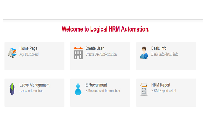Click the My Dashboard subtitle text
Image resolution: width=205 pixels, height=136 pixels.
pyautogui.click(x=29, y=54)
